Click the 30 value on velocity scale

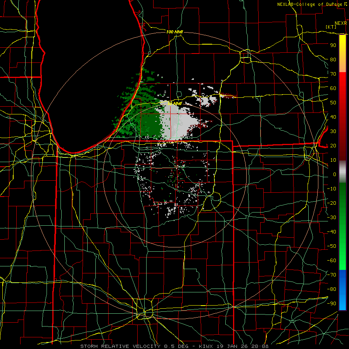point(333,131)
